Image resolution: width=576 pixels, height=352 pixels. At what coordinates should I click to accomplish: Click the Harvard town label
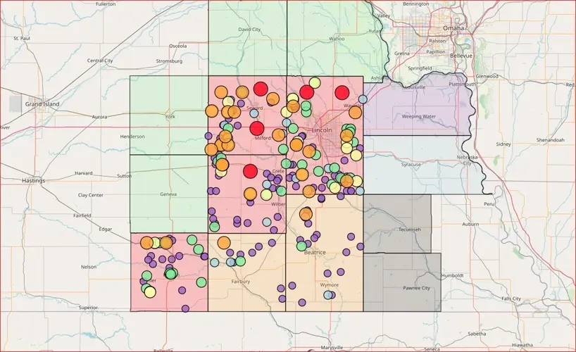pyautogui.click(x=84, y=172)
